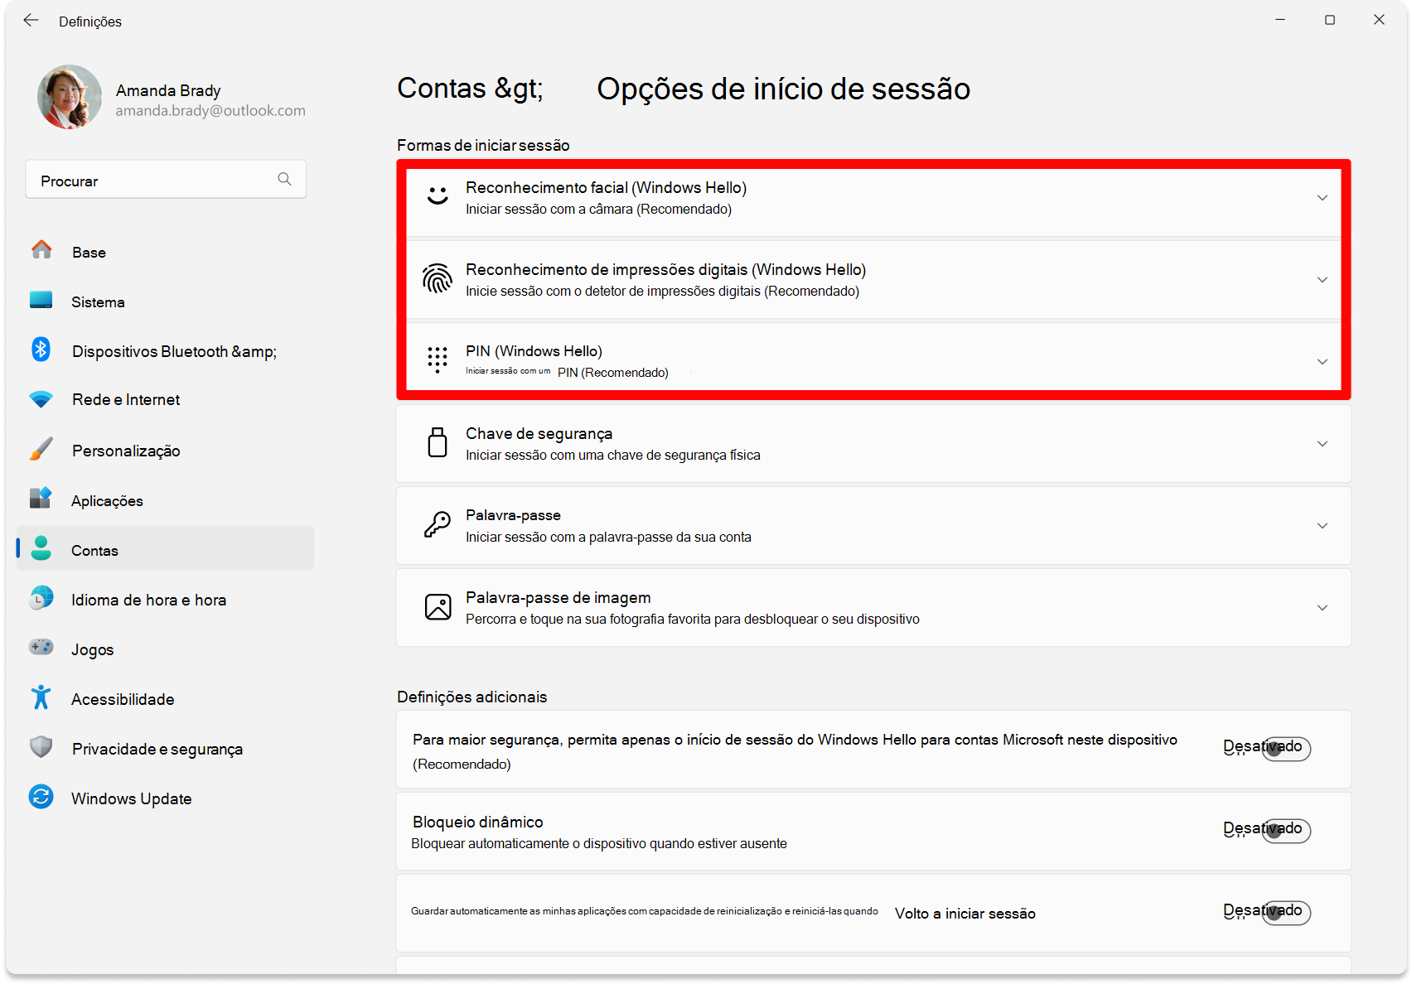The width and height of the screenshot is (1412, 984).
Task: Minimize the Definições window
Action: click(1280, 20)
